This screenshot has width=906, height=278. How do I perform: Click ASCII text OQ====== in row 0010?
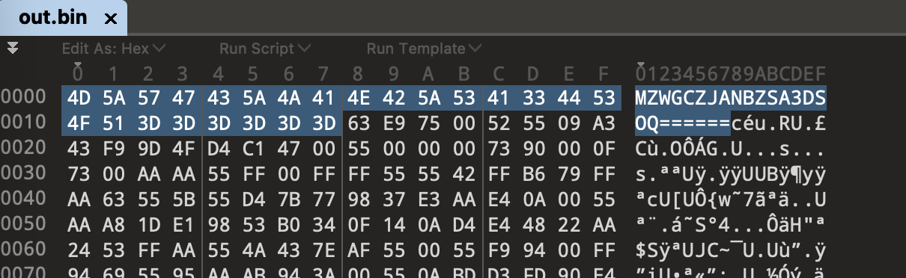point(683,123)
